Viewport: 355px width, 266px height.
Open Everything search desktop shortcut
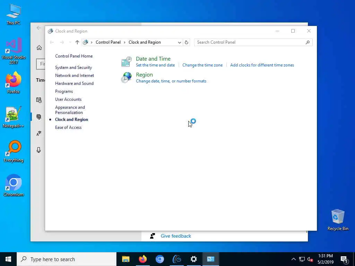coord(14,151)
